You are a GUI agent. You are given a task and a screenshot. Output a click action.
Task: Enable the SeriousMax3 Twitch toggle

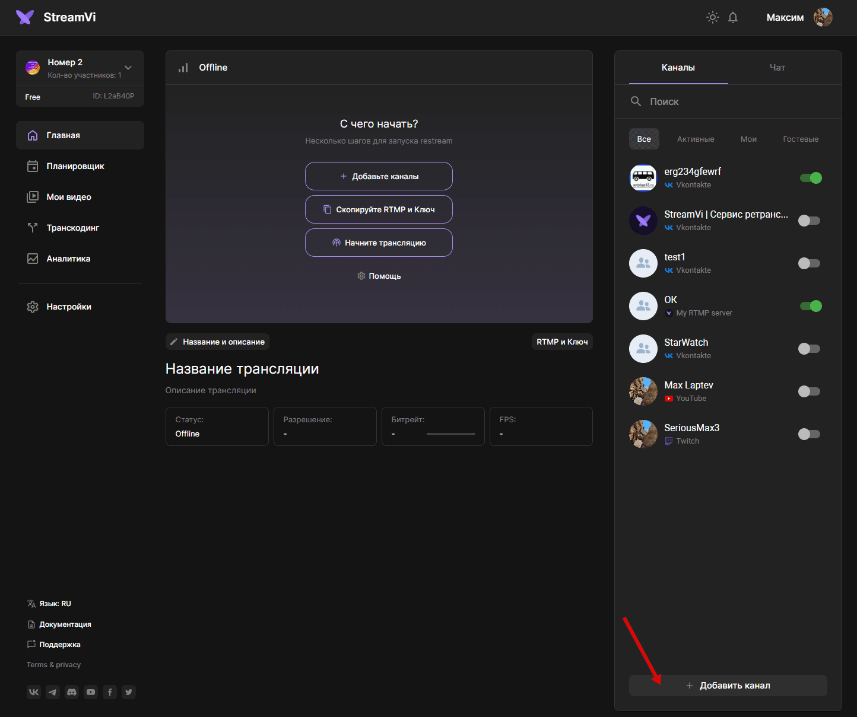point(810,434)
